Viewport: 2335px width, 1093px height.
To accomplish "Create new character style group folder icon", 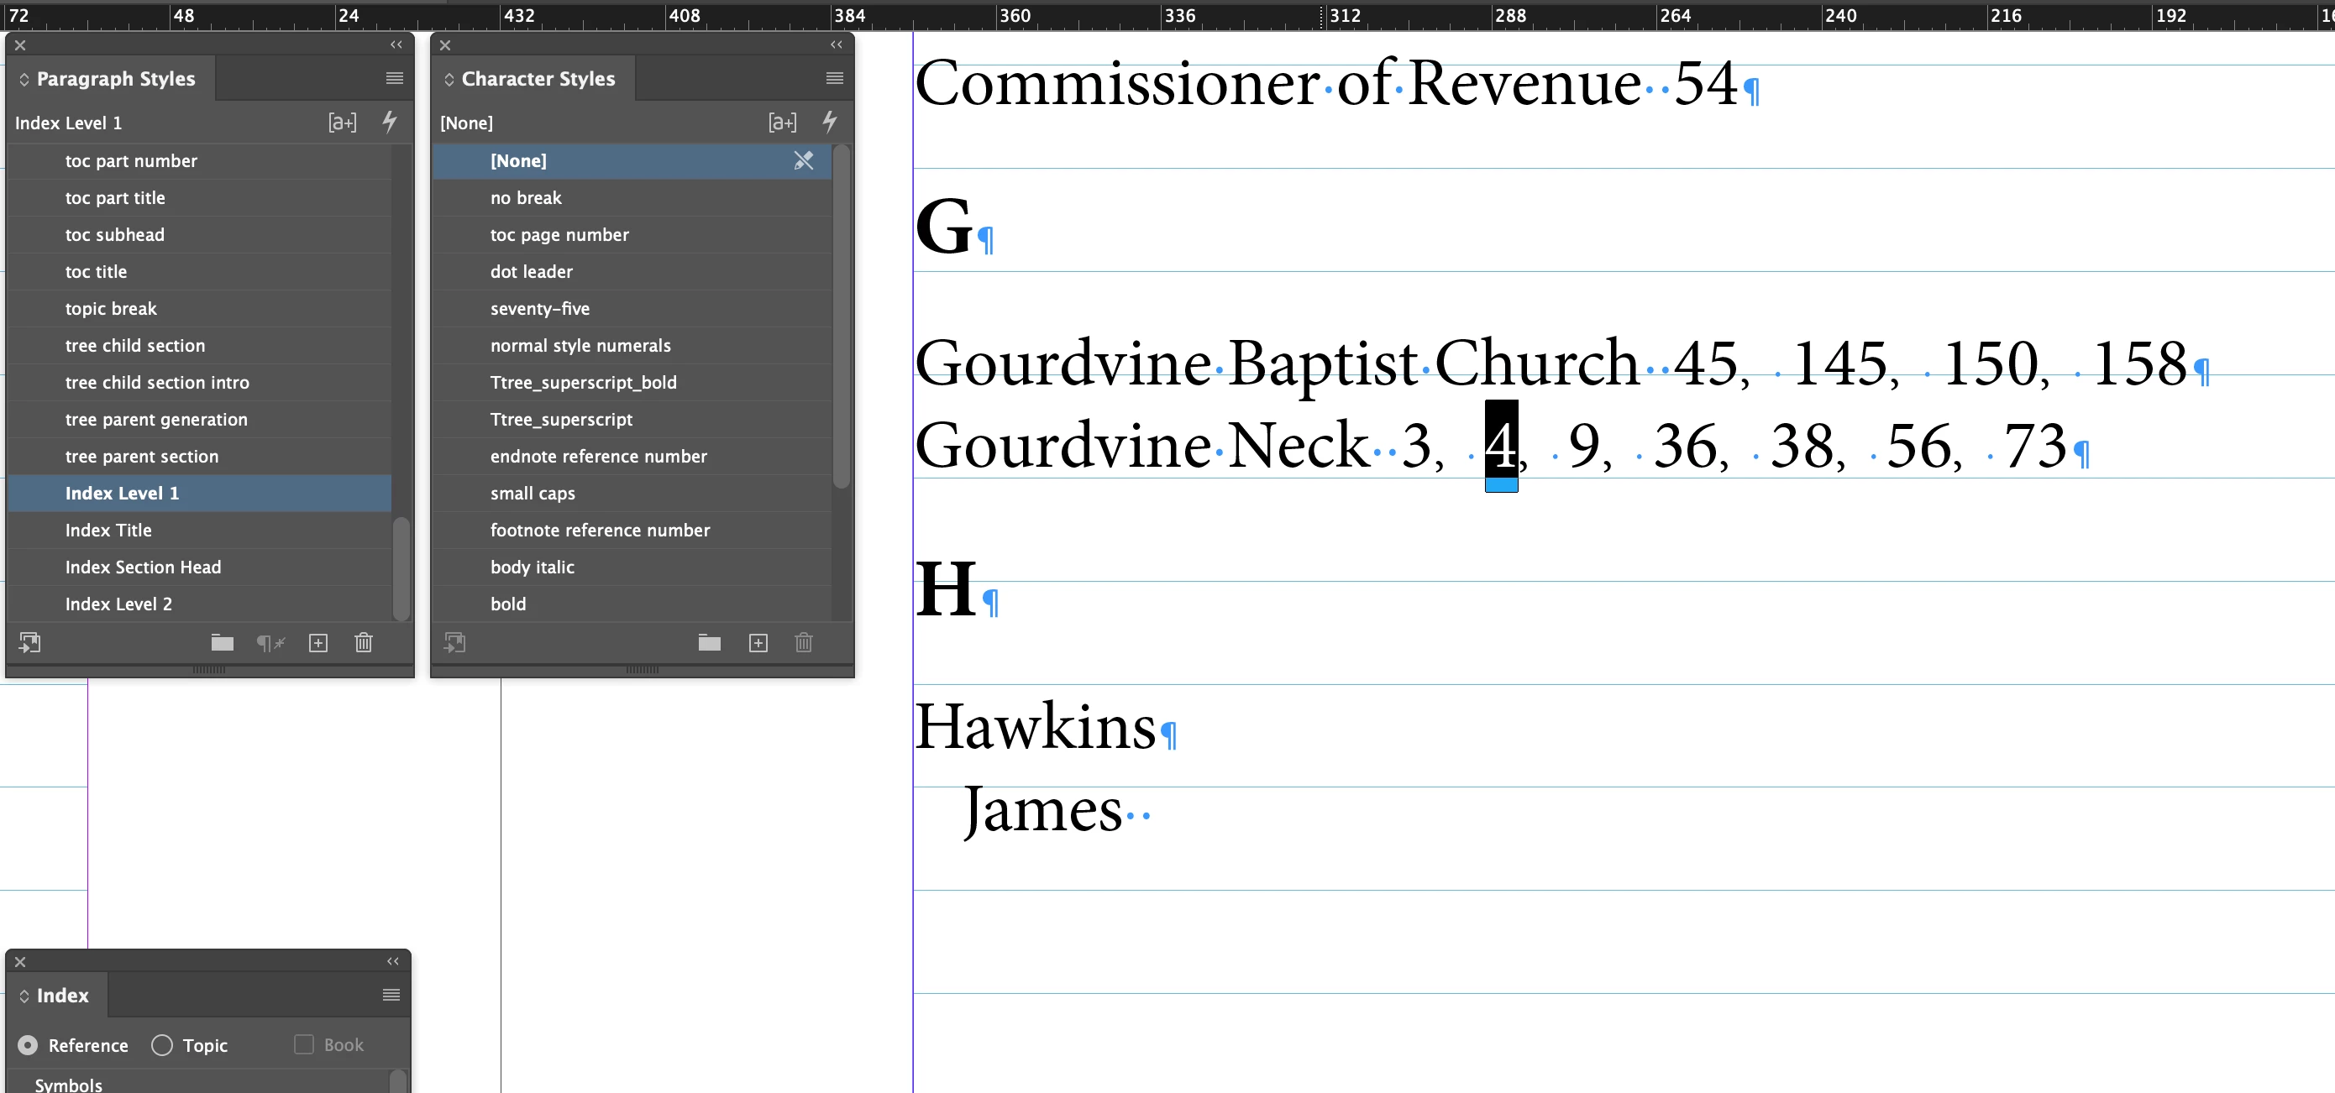I will 710,642.
